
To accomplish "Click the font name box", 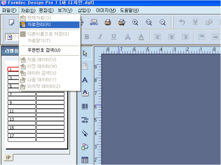I will (x=12, y=37).
